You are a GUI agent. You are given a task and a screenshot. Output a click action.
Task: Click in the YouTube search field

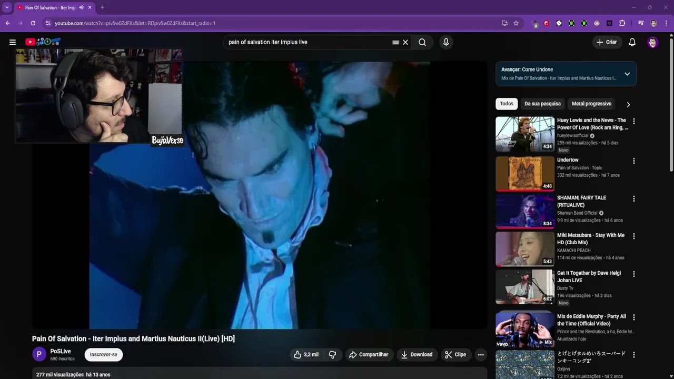point(308,42)
